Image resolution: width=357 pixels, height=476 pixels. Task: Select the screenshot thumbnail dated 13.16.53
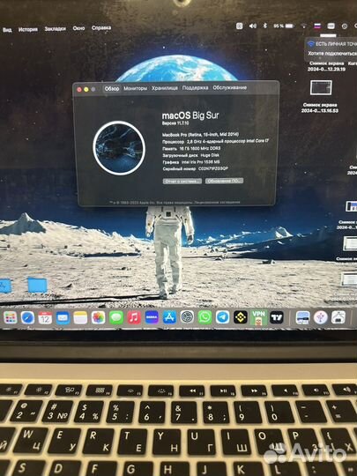tap(321, 87)
